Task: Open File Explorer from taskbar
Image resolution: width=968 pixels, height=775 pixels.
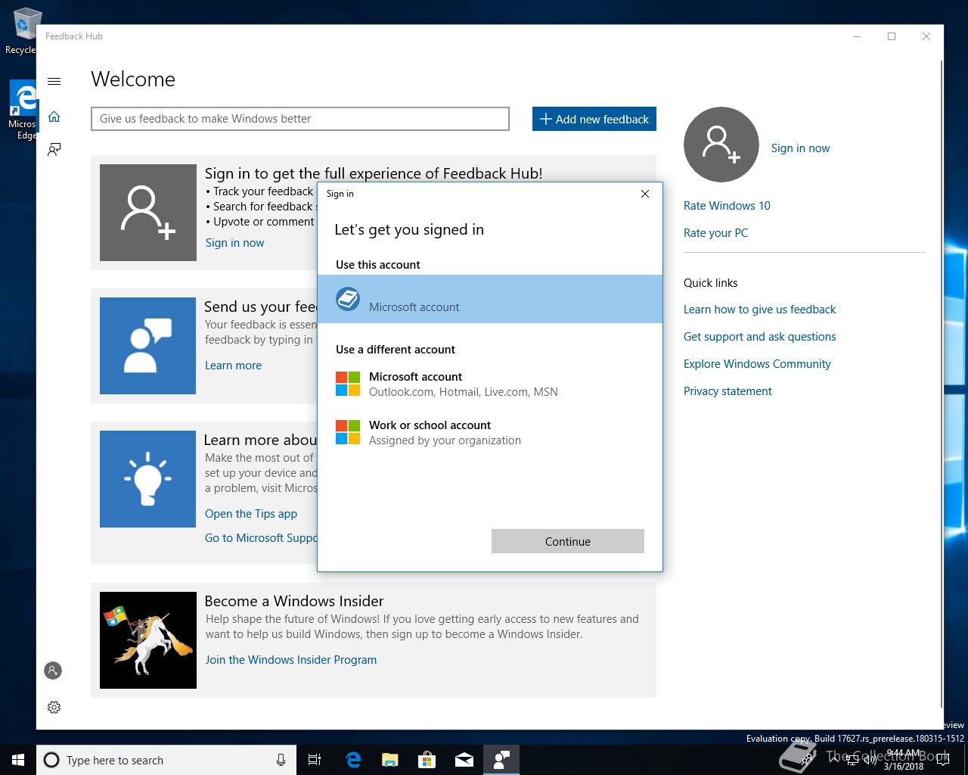Action: [390, 760]
